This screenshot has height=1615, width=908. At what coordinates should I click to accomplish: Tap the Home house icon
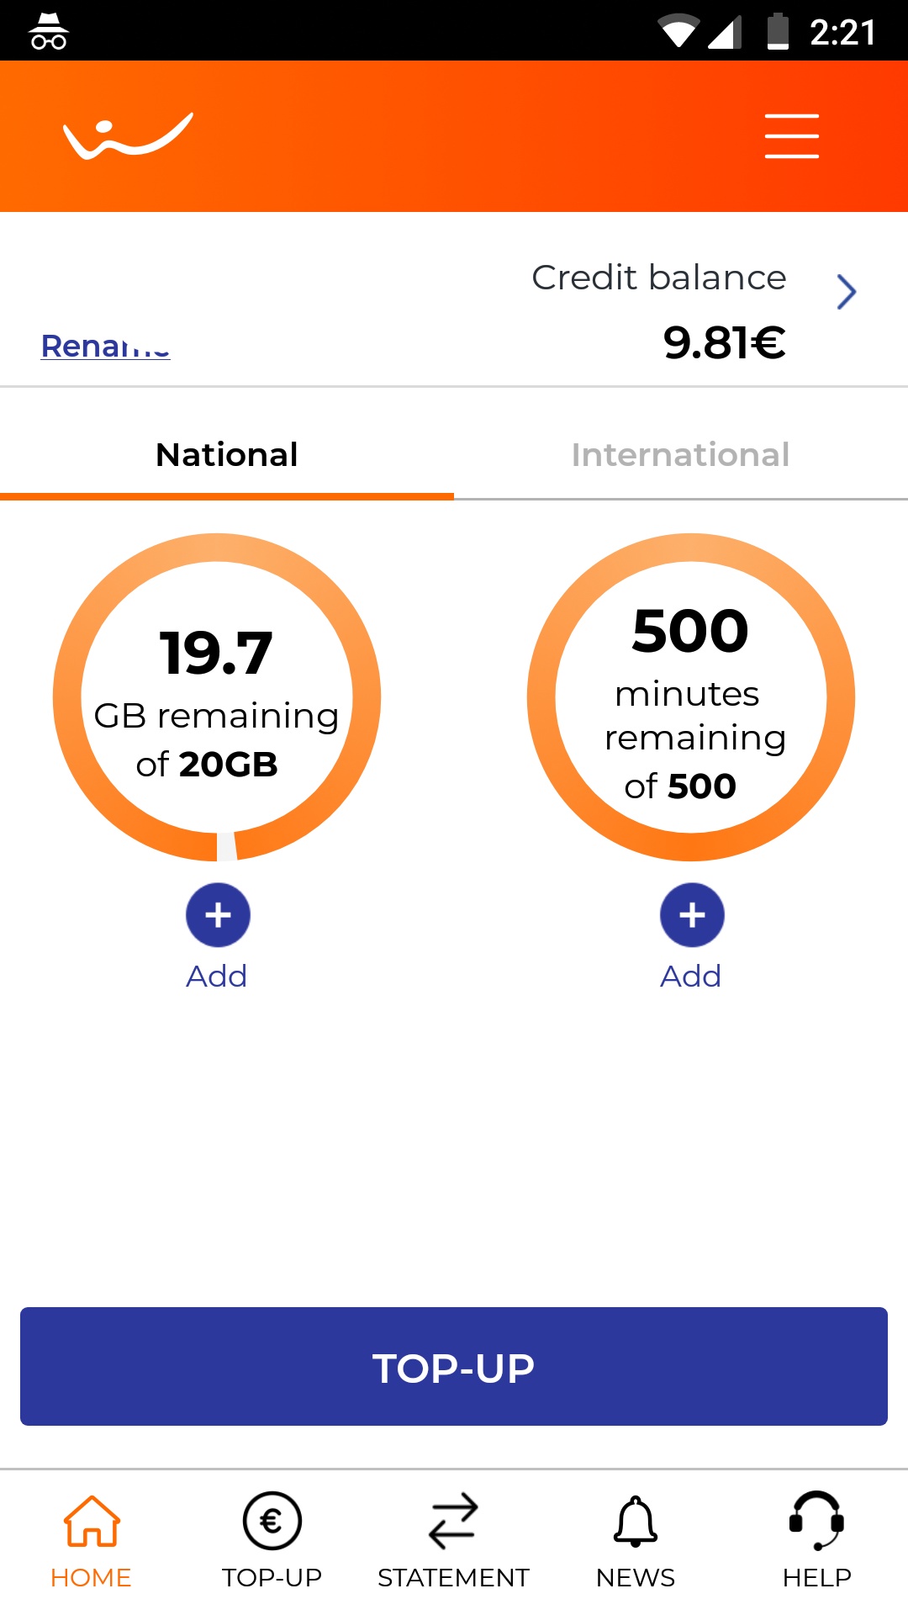[x=92, y=1521]
